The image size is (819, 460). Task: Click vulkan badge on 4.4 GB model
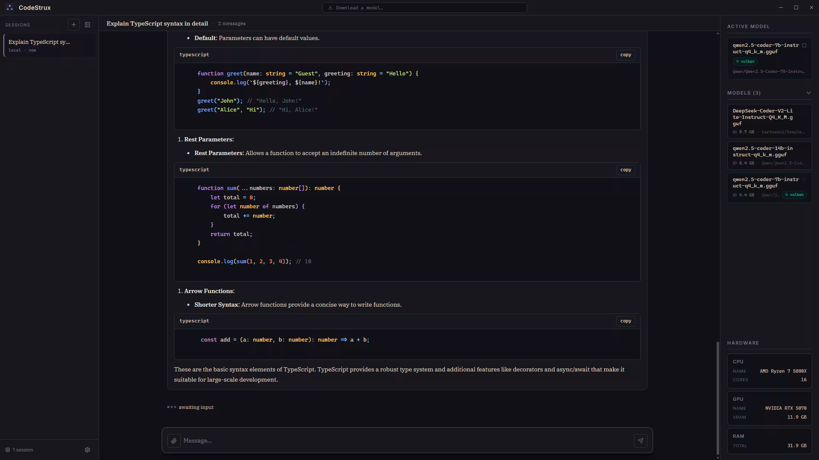click(794, 195)
